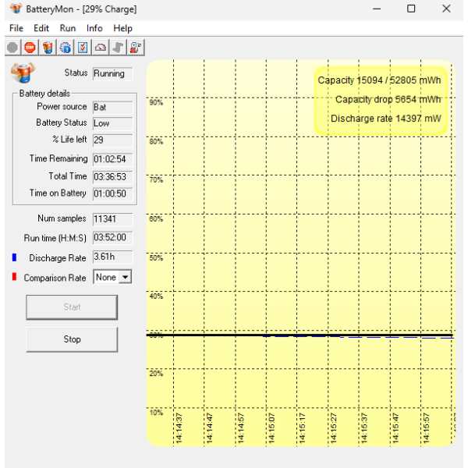Image resolution: width=468 pixels, height=468 pixels.
Task: Click the grayed-out start monitoring octagon icon
Action: click(12, 48)
